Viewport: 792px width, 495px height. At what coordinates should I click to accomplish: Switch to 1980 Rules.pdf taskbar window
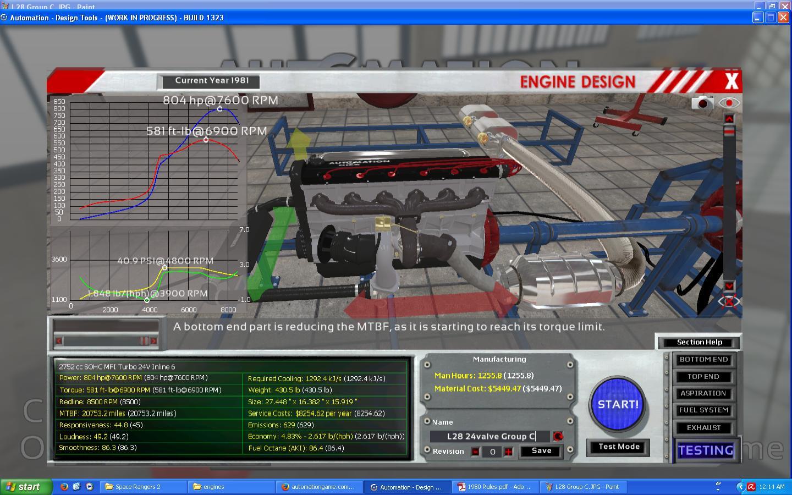(x=496, y=487)
